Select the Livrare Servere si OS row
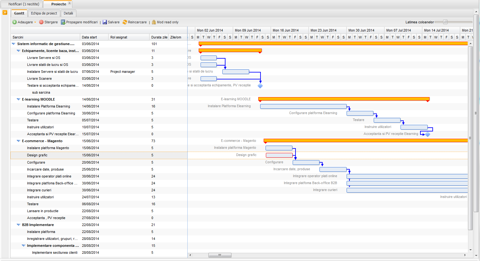The width and height of the screenshot is (480, 261). [x=99, y=58]
